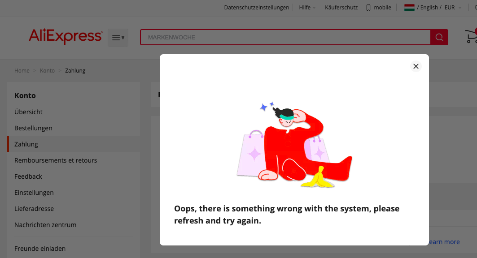Open Datenschutzeinstellungen link
Image resolution: width=477 pixels, height=258 pixels.
256,8
